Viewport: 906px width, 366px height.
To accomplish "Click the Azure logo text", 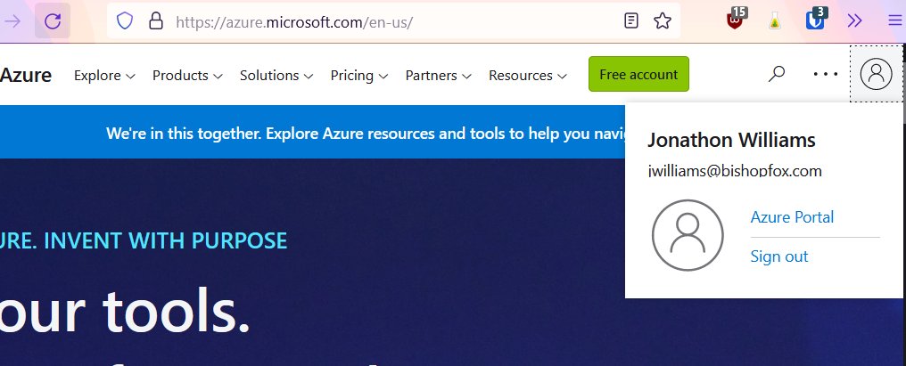I will [x=26, y=75].
